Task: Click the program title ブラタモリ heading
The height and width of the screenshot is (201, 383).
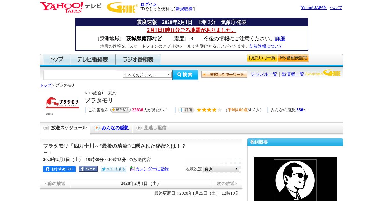Action: click(99, 100)
